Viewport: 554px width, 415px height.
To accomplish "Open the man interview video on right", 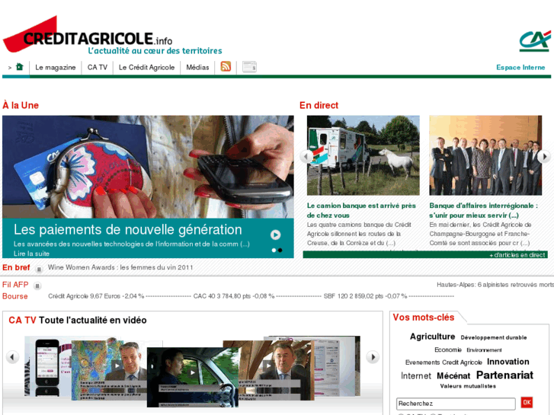I will click(x=275, y=370).
